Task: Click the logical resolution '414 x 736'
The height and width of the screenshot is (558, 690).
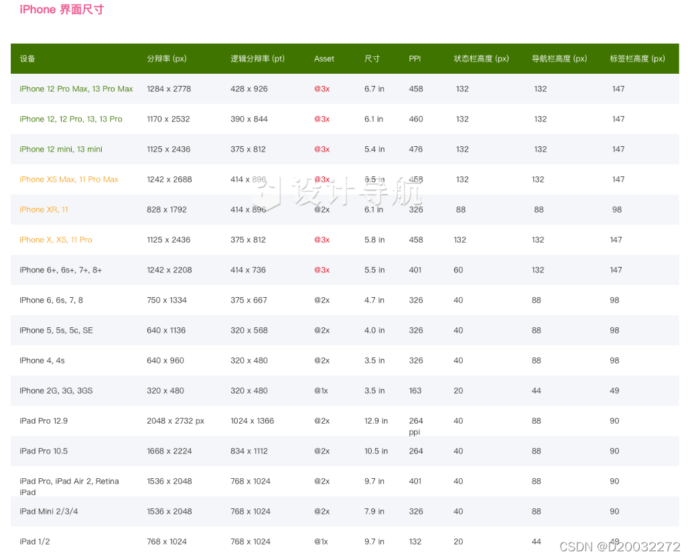Action: pos(248,270)
